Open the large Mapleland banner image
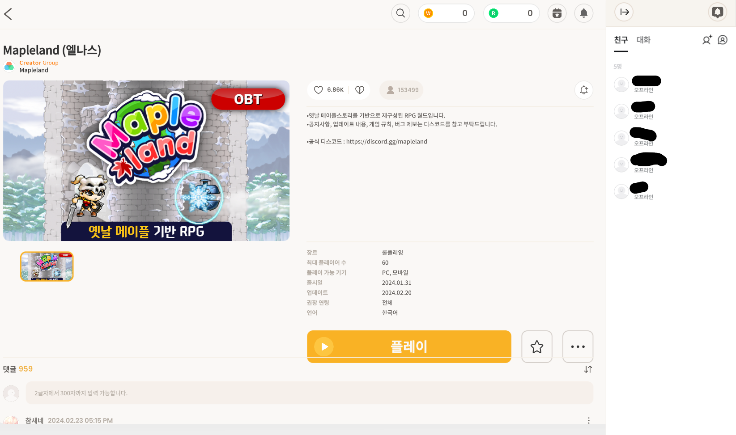The width and height of the screenshot is (736, 435). pyautogui.click(x=146, y=160)
